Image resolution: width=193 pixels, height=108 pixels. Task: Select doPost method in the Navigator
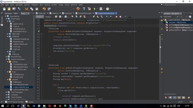point(179,28)
